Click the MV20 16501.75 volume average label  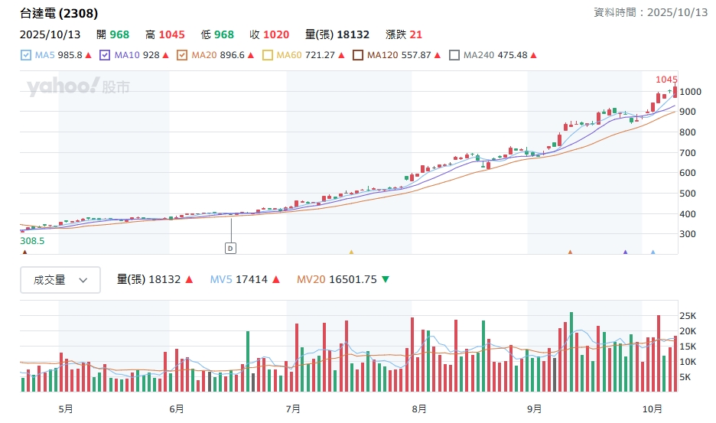click(337, 280)
